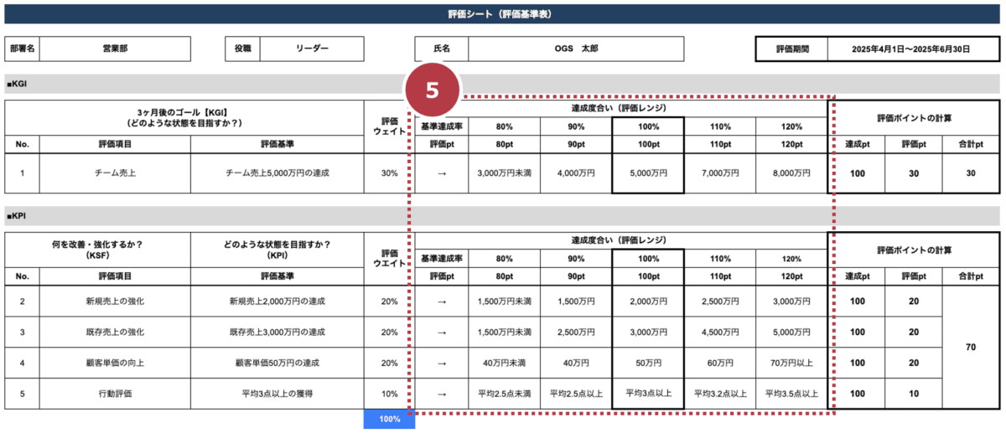Select the リーダー role field

312,49
